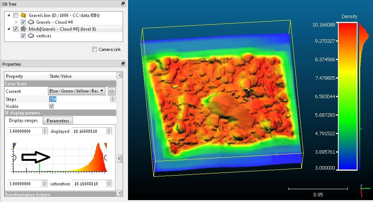Click the Gravels - Cloud #0 cloud icon
Viewport: 373px width, 202px height.
click(31, 22)
